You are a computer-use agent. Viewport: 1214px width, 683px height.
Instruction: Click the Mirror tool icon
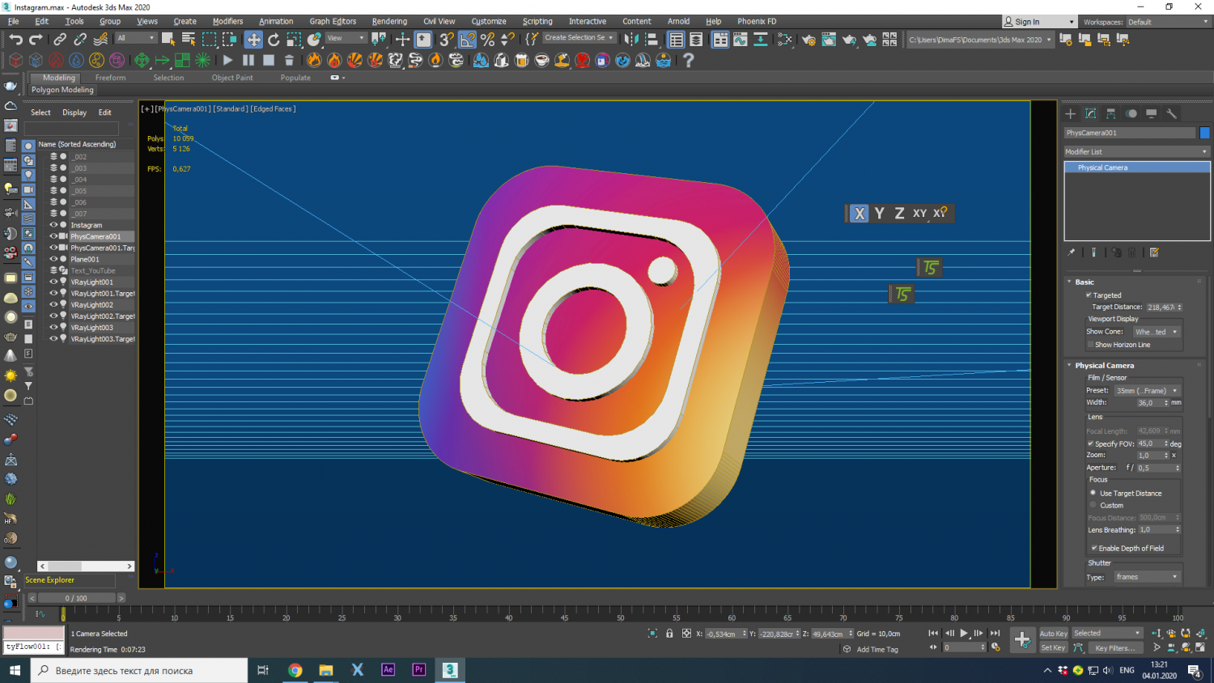tap(631, 39)
